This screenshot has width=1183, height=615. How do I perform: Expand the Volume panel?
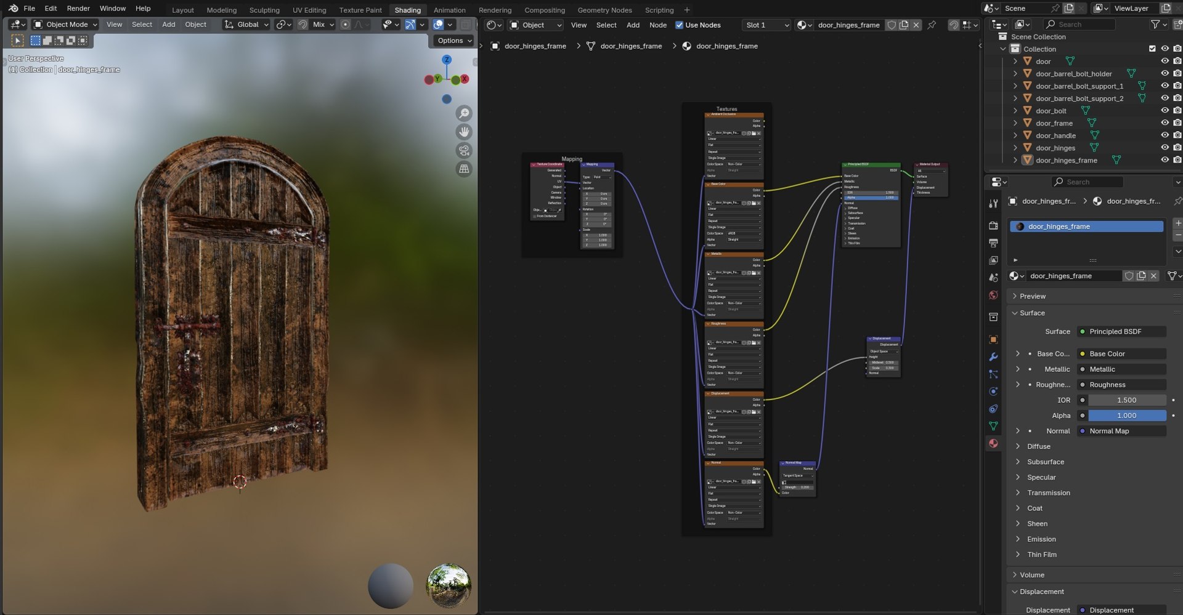tap(1032, 575)
